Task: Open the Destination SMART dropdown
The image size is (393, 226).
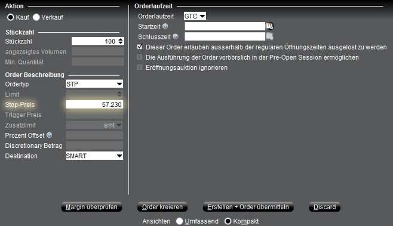Action: pyautogui.click(x=94, y=156)
